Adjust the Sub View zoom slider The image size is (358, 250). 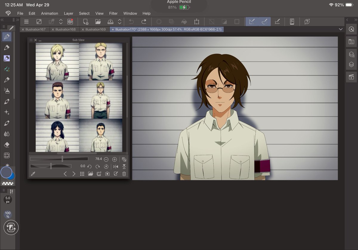[x=59, y=159]
